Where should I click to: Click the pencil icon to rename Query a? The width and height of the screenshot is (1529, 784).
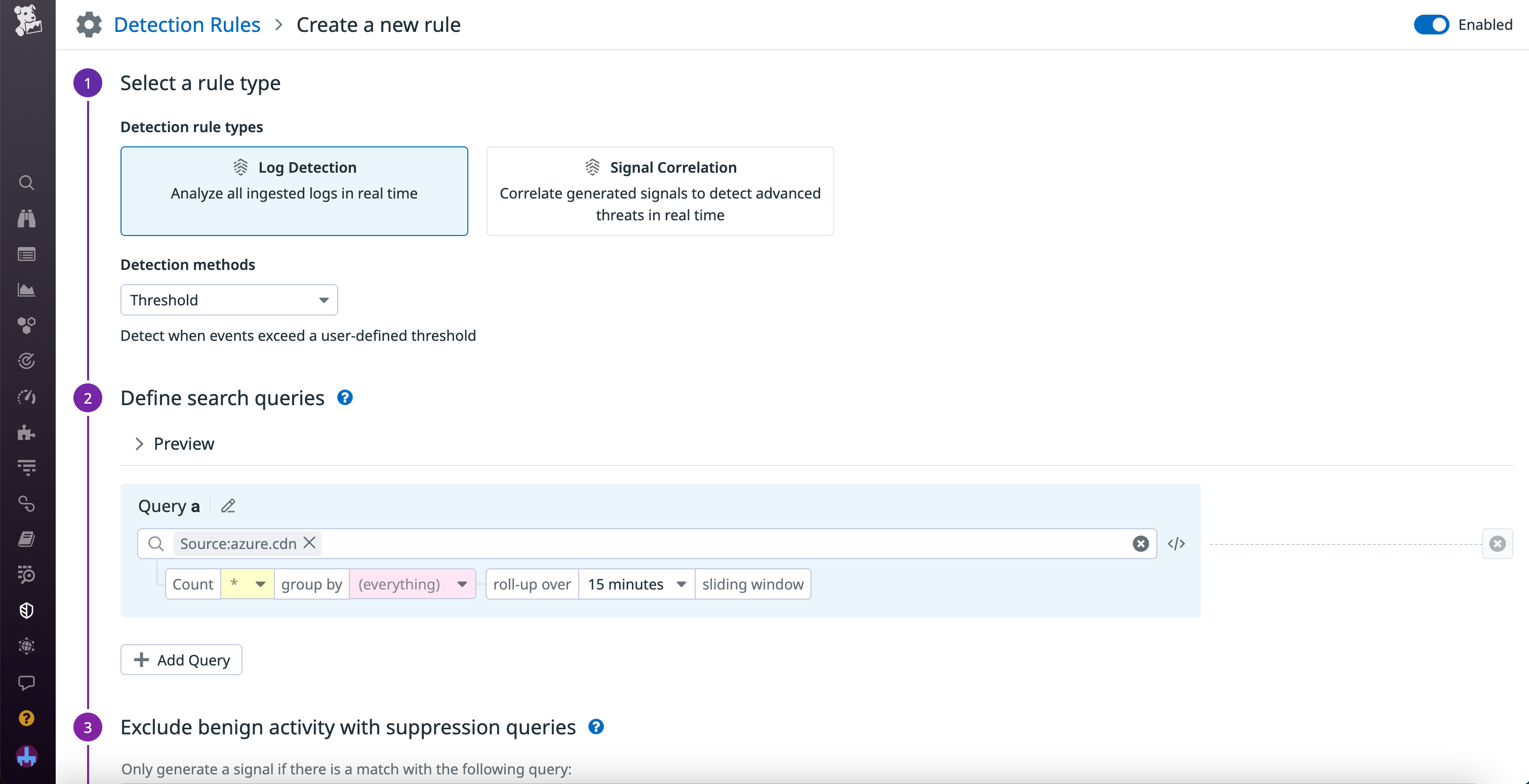(228, 506)
